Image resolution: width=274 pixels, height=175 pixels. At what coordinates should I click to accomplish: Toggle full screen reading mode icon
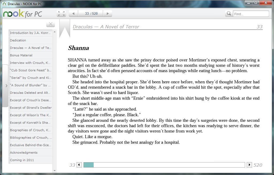[61, 13]
